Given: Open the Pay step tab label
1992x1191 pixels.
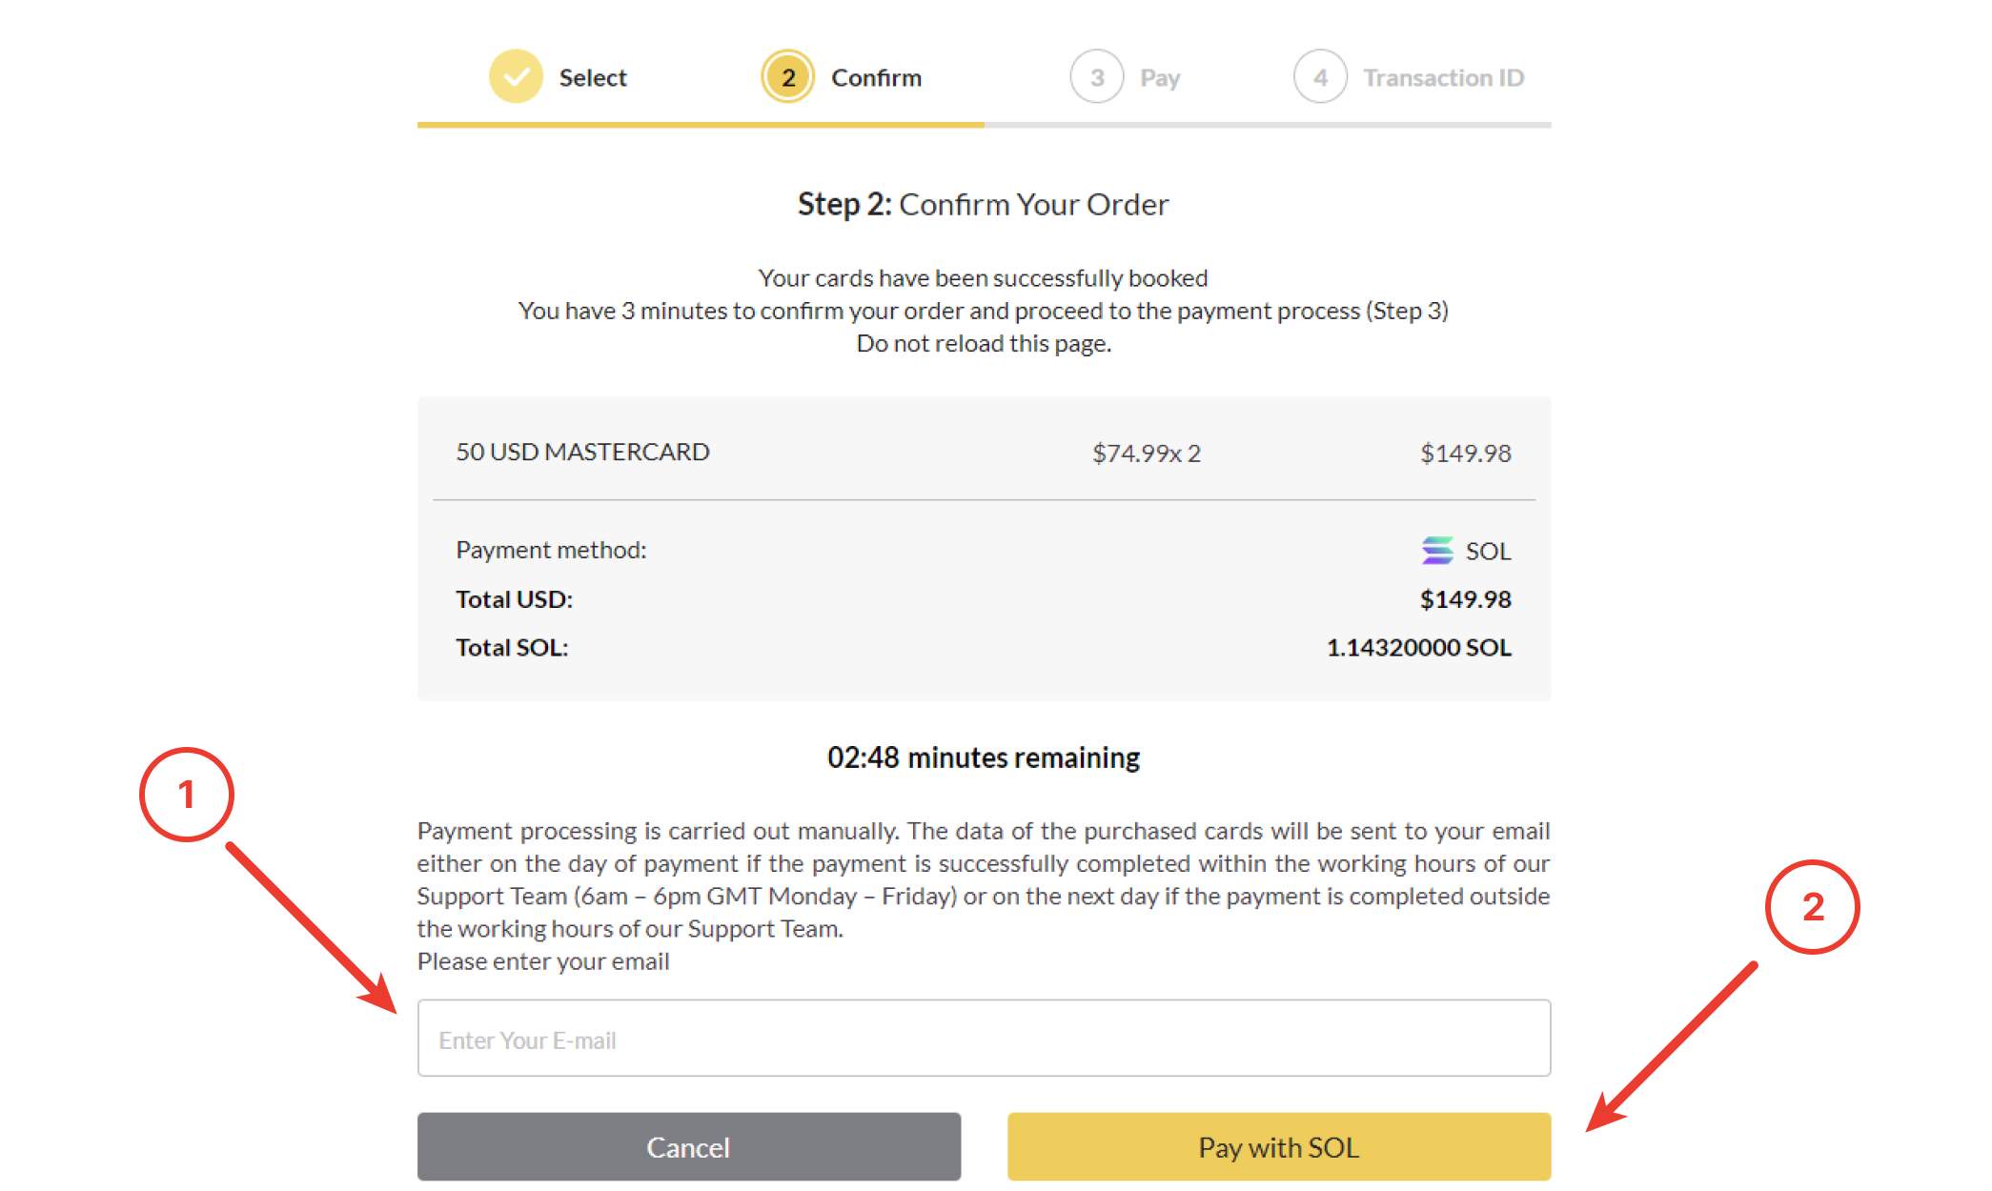Looking at the screenshot, I should pos(1160,78).
